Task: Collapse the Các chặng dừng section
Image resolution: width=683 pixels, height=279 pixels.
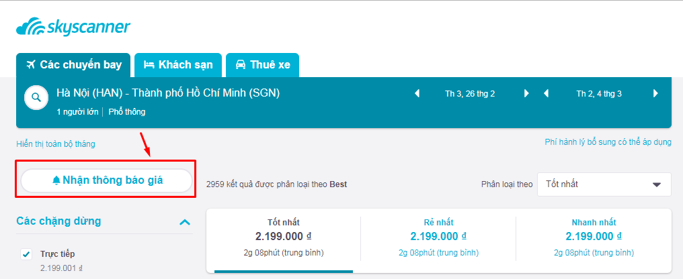Action: click(x=185, y=222)
